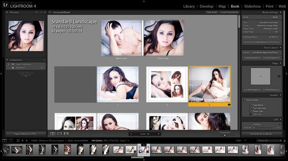288x161 pixels.
Task: Open Auto Layout Preset dropdown
Action: 264,52
